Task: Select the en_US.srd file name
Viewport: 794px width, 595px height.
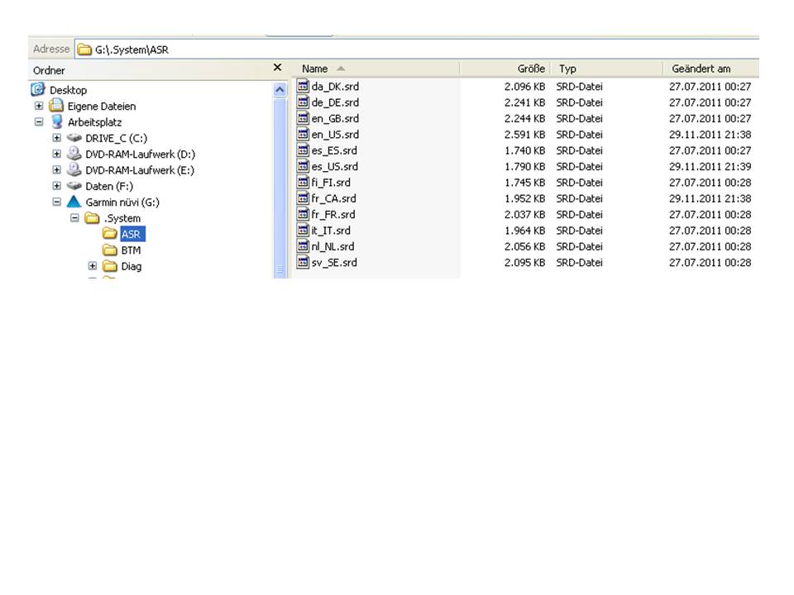Action: [x=335, y=134]
